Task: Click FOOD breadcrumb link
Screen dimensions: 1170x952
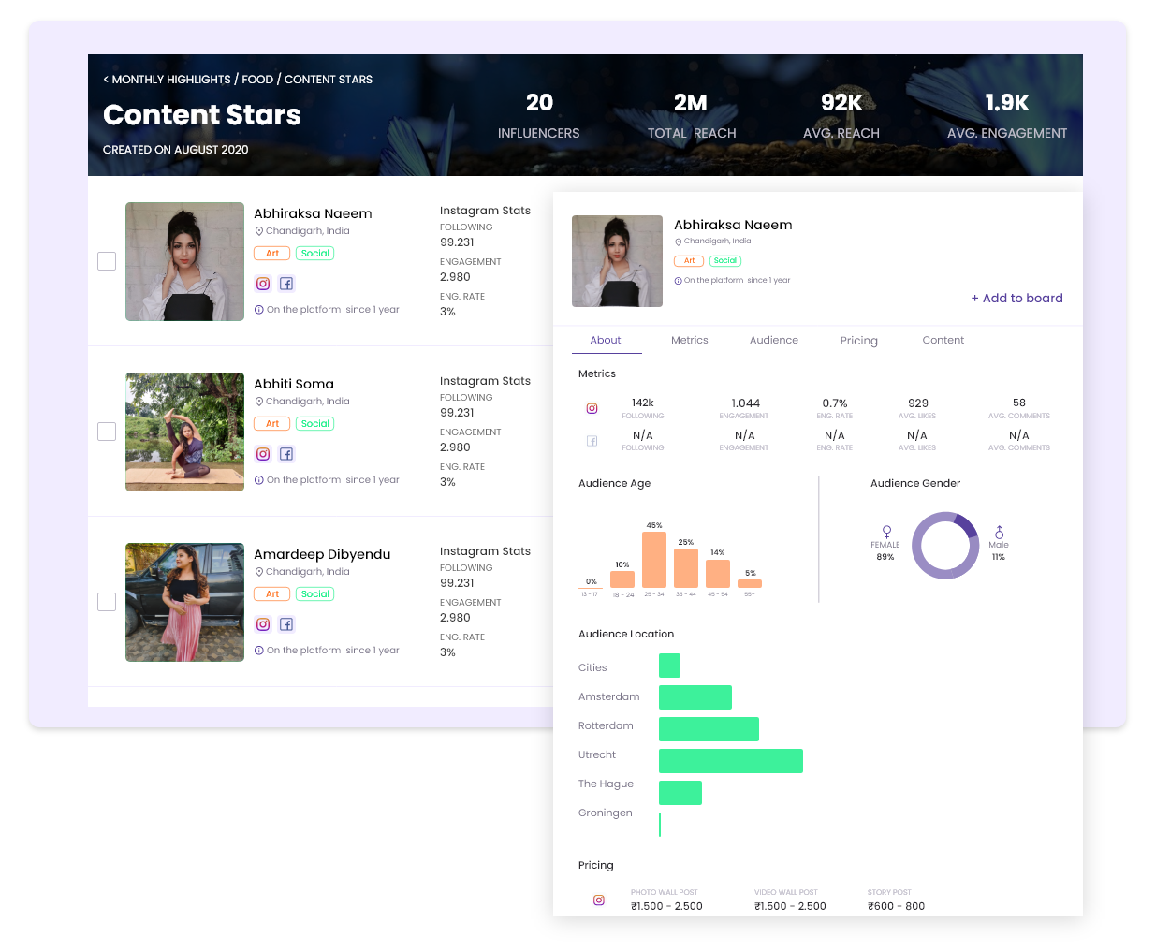Action: [x=257, y=80]
